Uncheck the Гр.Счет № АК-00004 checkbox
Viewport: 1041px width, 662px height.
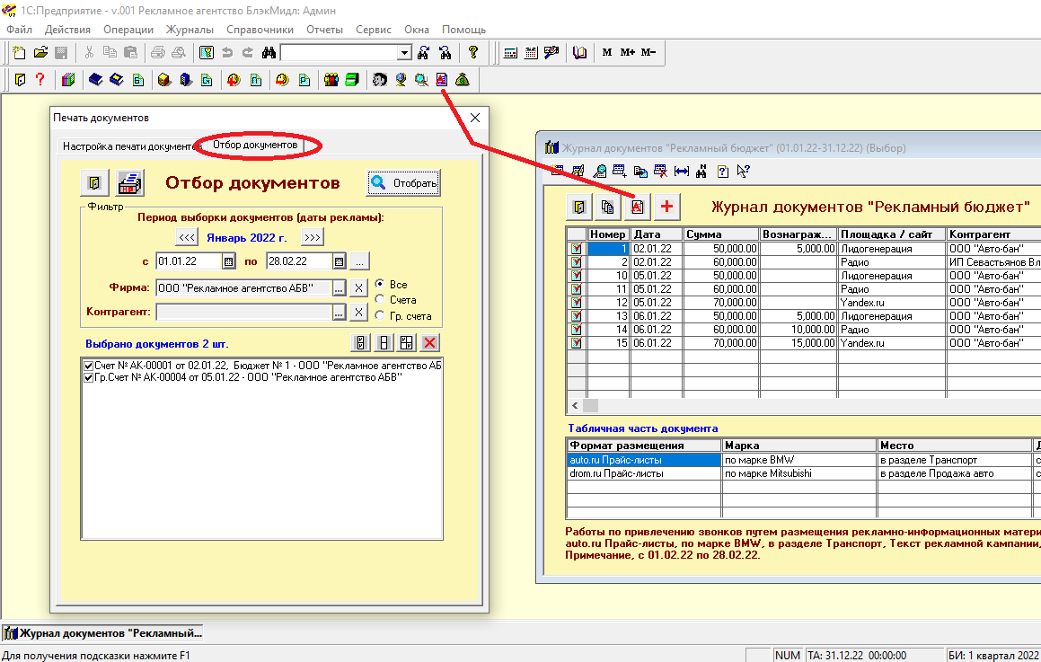88,377
